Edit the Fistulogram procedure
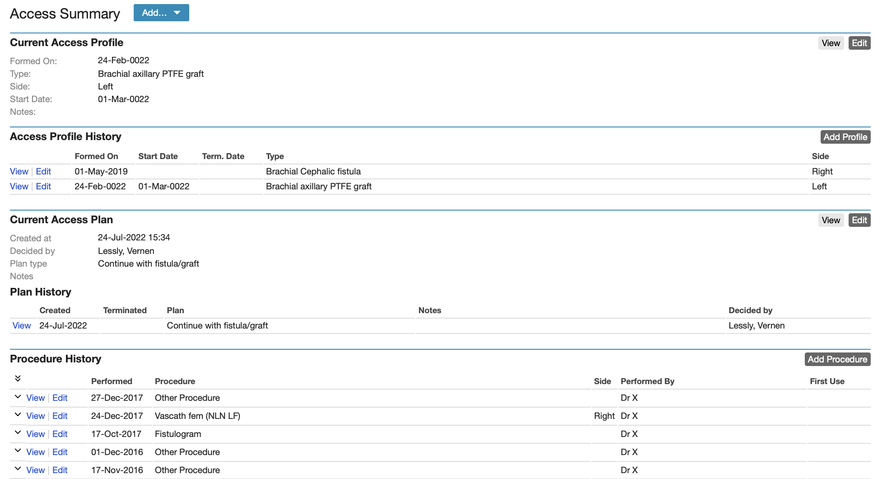The image size is (887, 479). point(60,434)
